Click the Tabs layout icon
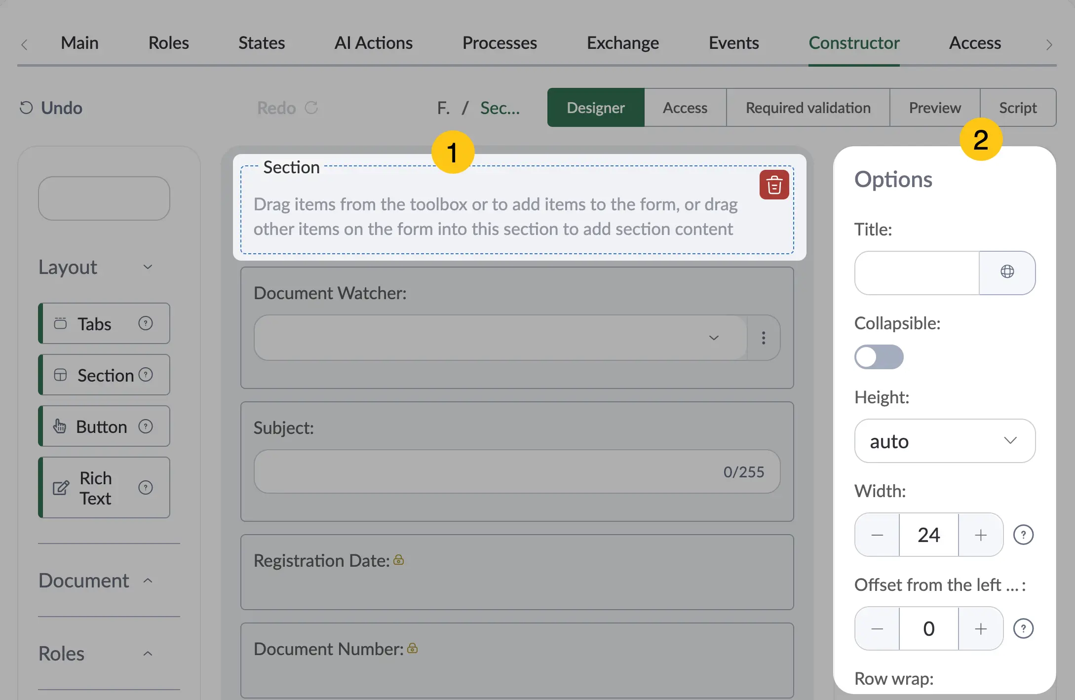 point(60,323)
